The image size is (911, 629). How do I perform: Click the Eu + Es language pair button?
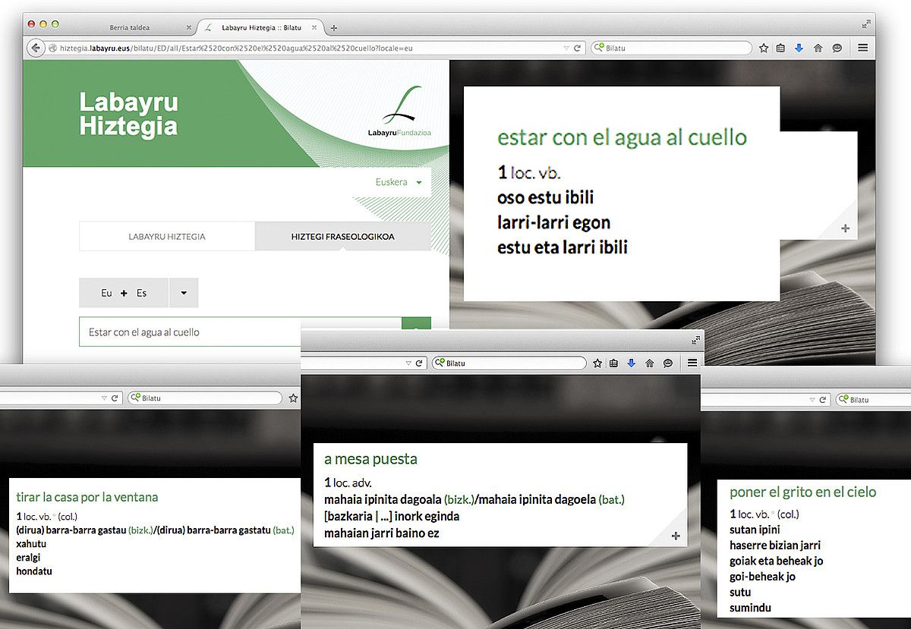[x=124, y=293]
